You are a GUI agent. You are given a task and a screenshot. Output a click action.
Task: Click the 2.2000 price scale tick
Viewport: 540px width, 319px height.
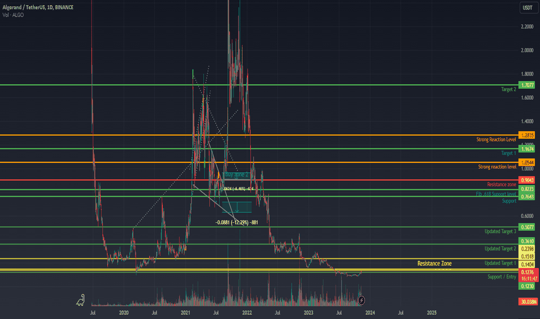pyautogui.click(x=527, y=27)
